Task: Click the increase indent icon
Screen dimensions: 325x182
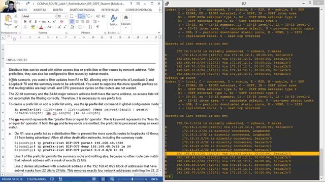Action: pyautogui.click(x=104, y=16)
